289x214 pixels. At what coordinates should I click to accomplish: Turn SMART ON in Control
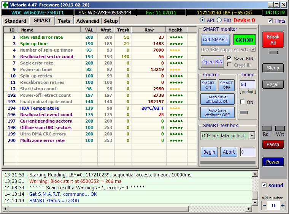[208, 85]
